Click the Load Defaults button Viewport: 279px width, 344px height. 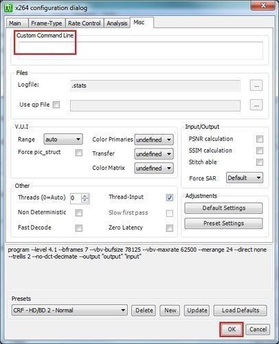(241, 310)
